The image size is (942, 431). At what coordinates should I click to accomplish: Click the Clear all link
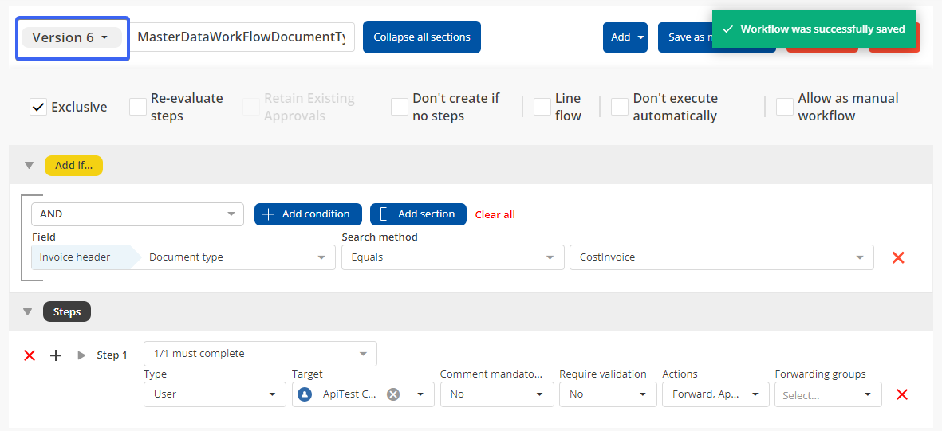click(495, 214)
